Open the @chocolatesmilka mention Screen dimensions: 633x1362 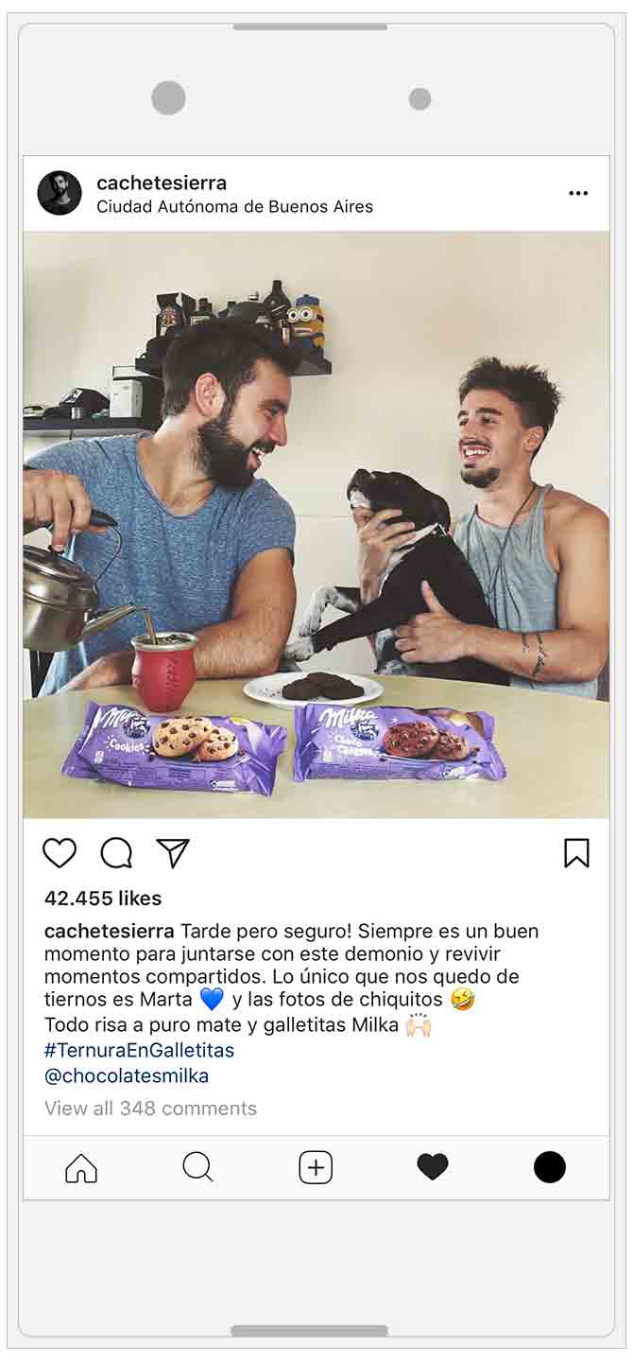coord(127,1075)
